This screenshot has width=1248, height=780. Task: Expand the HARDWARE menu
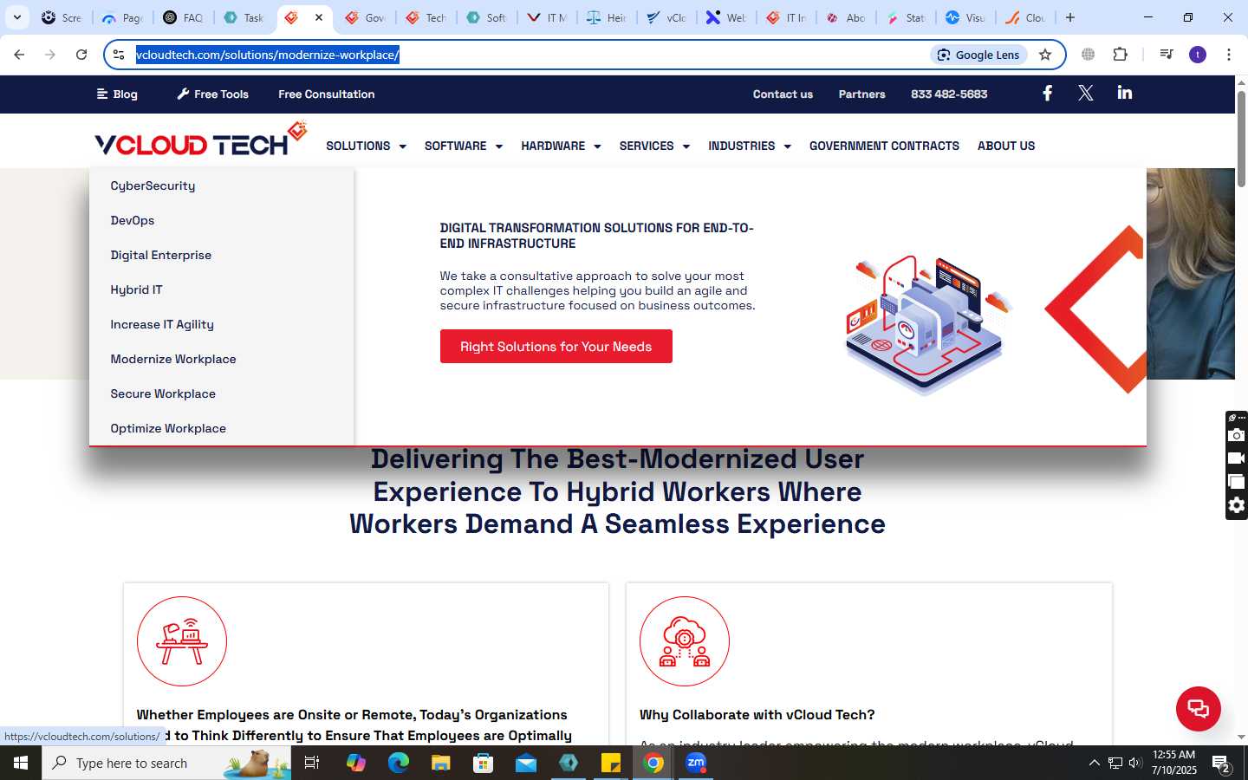(x=561, y=146)
